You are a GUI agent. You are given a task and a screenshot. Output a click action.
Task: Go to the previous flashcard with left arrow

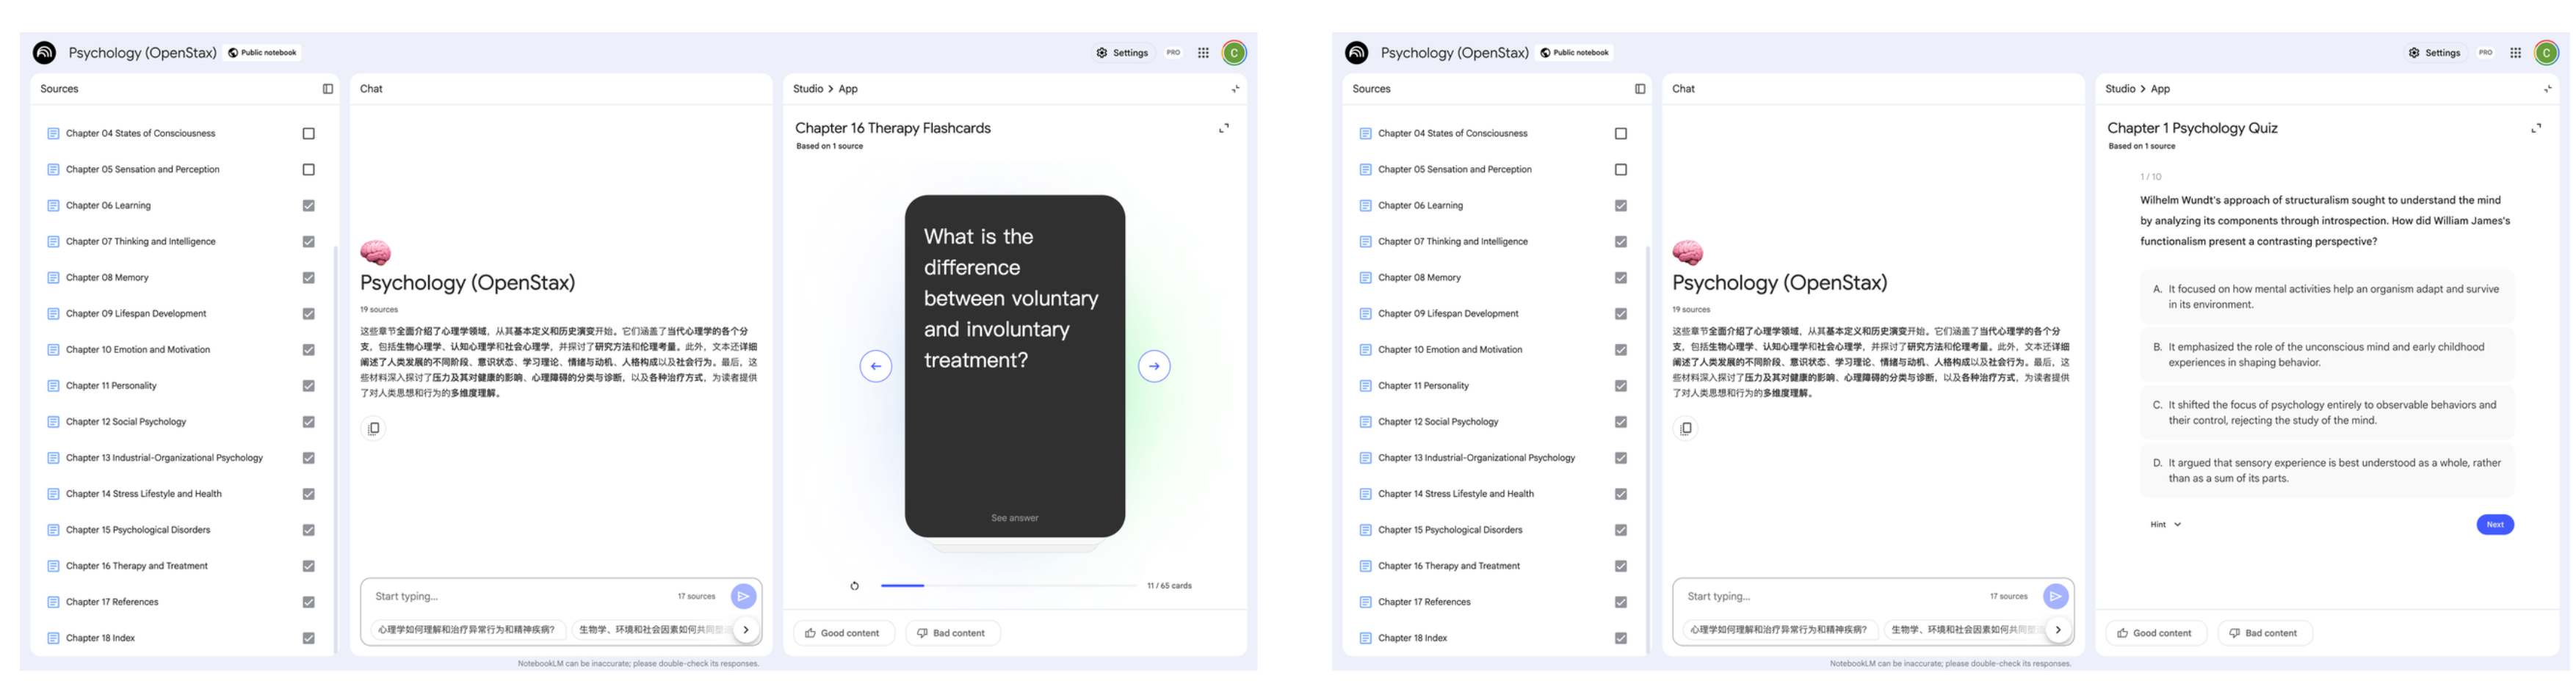[x=875, y=366]
